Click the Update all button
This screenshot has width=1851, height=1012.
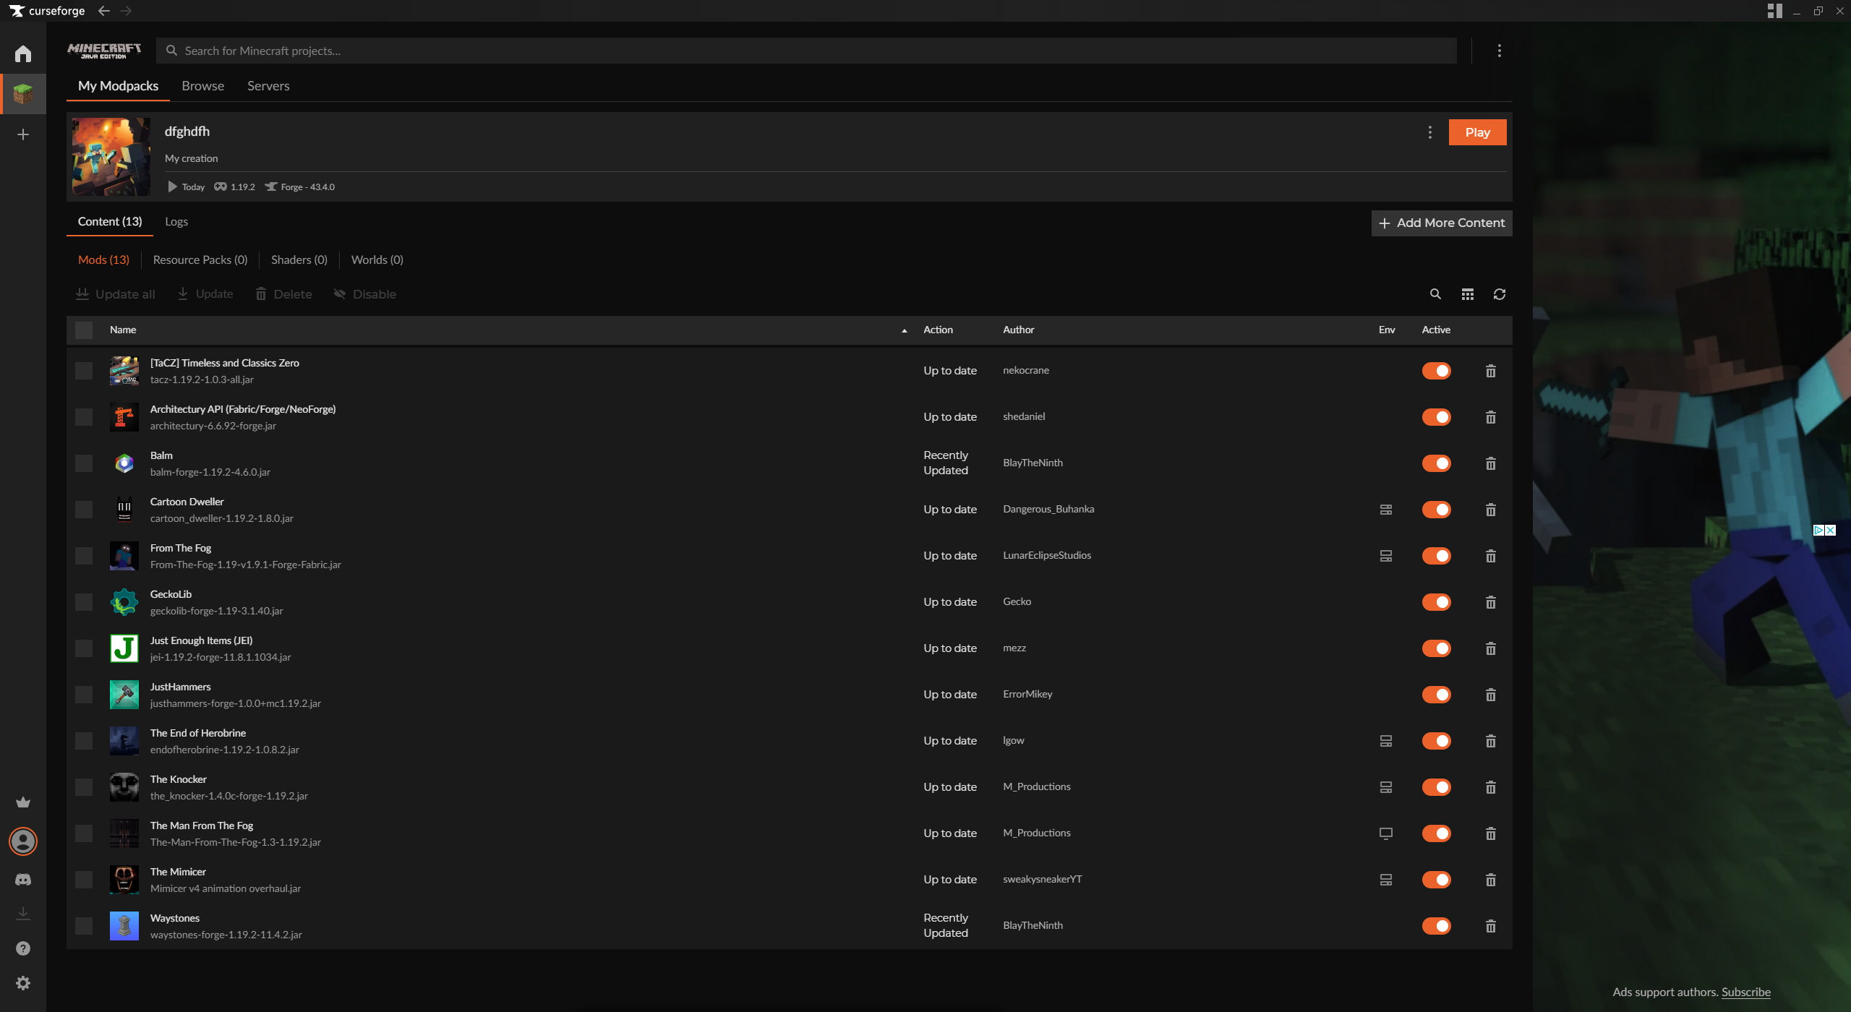pos(116,294)
